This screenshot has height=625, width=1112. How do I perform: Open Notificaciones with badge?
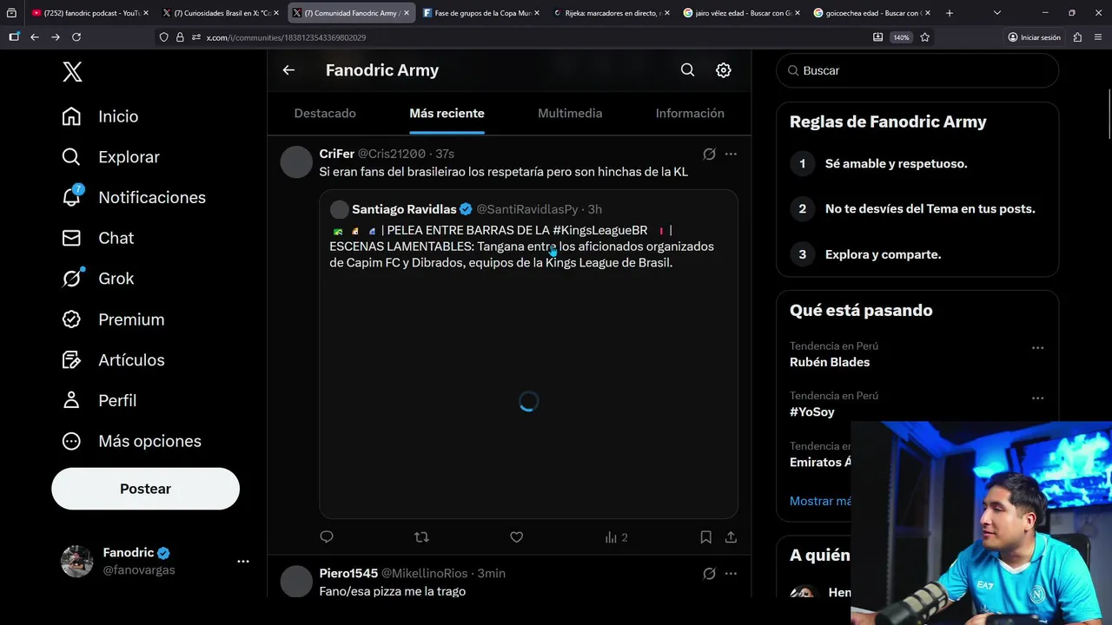pos(134,197)
